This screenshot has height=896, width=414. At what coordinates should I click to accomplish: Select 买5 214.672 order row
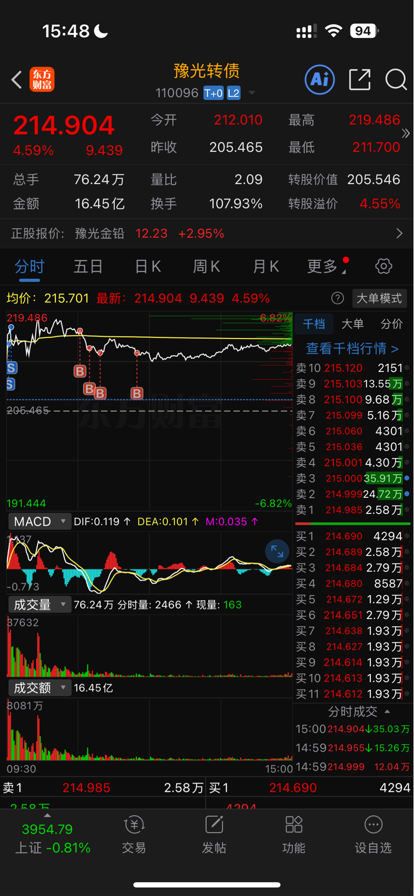[353, 599]
